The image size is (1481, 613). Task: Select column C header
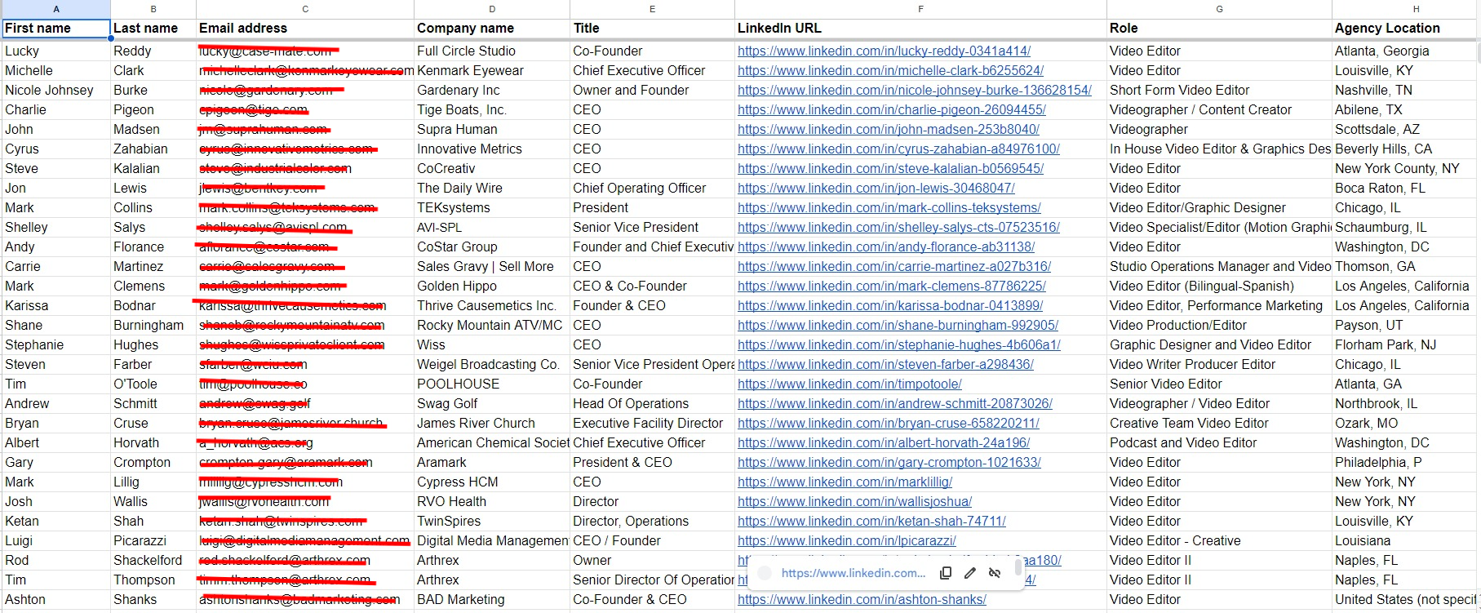pos(305,9)
